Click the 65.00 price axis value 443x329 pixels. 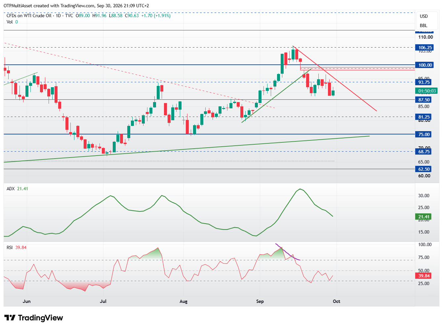click(424, 162)
